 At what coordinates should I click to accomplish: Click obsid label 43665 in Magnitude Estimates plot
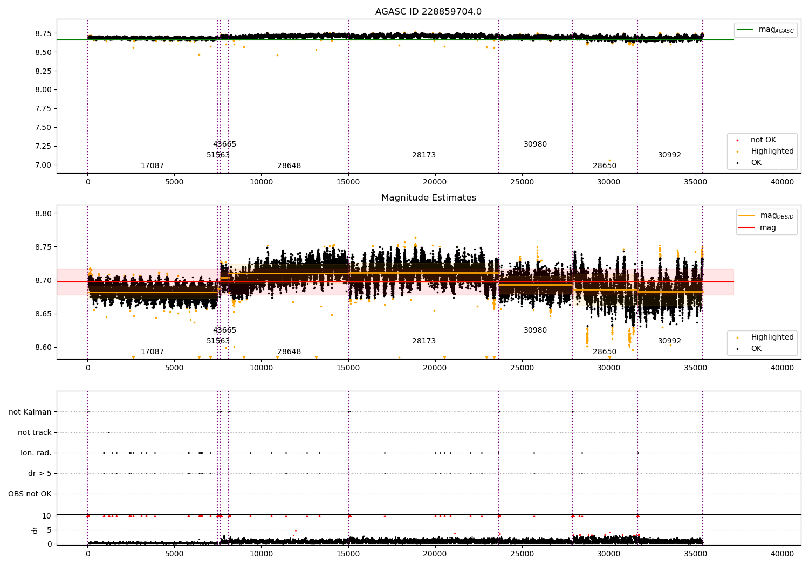(x=224, y=330)
